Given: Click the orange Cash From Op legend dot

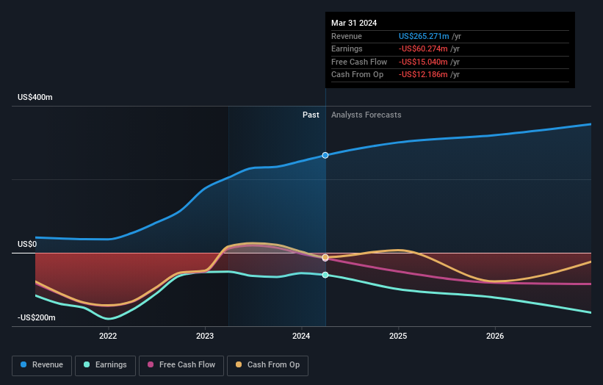Looking at the screenshot, I should point(239,364).
